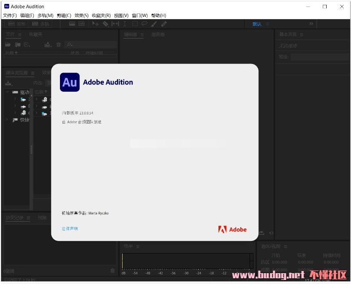Open the 窗口(W) menu
Screen dimensions: 351x284
pos(140,16)
